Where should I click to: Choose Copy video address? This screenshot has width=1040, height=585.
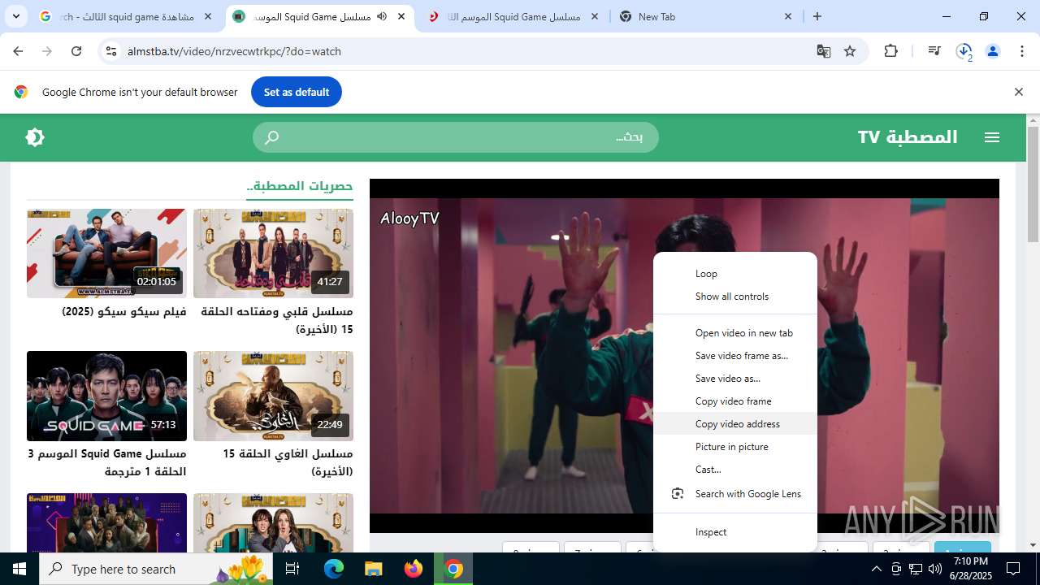[x=735, y=424]
